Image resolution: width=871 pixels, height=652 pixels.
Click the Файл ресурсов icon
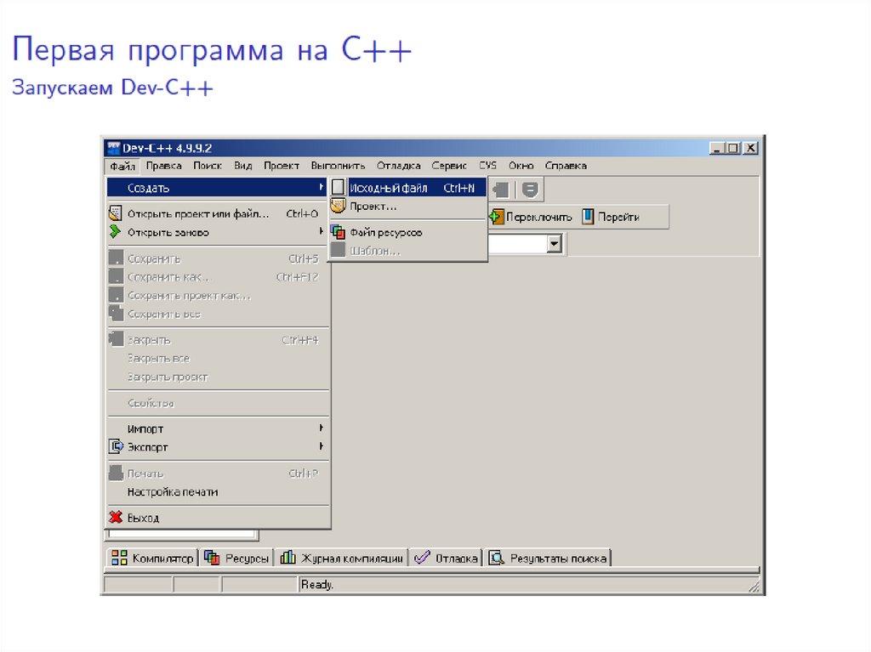338,231
